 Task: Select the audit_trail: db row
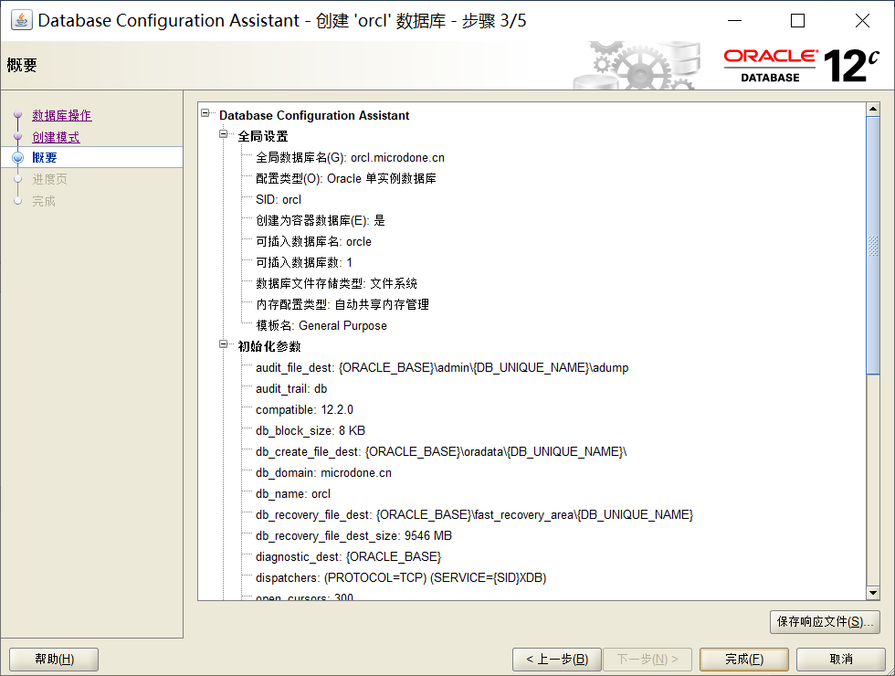click(x=291, y=389)
